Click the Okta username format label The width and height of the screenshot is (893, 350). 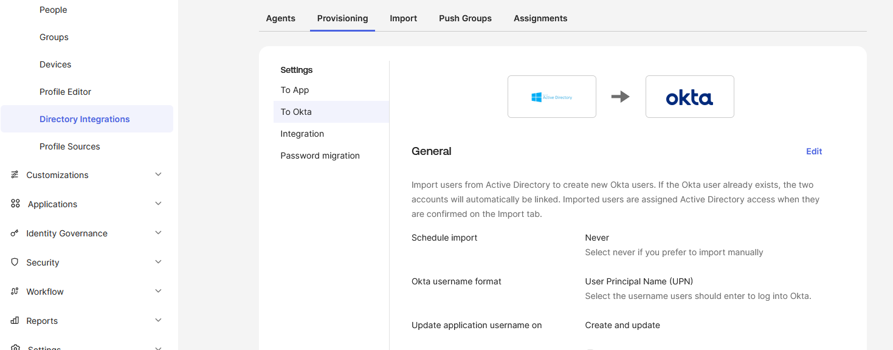457,281
